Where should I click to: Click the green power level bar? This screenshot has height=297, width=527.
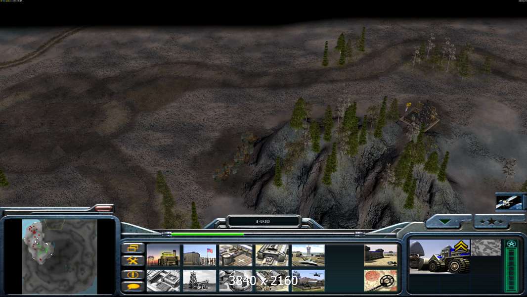click(x=207, y=234)
